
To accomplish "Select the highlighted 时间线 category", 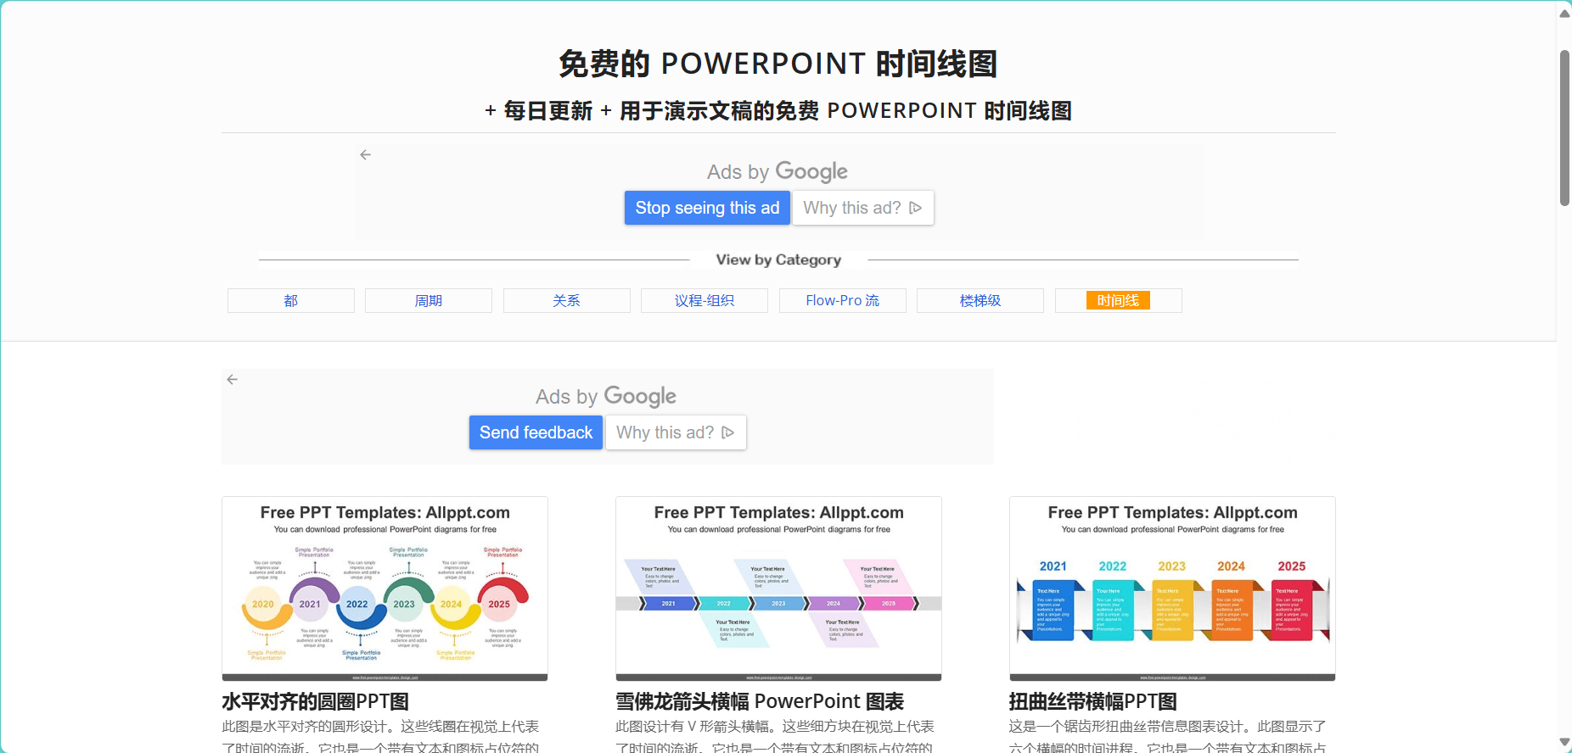I will click(x=1117, y=301).
